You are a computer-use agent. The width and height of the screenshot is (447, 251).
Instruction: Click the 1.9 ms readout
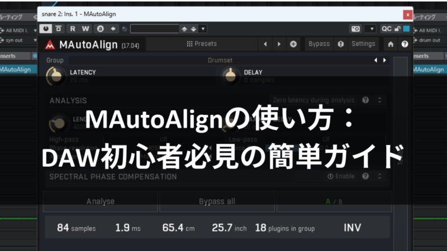point(128,228)
